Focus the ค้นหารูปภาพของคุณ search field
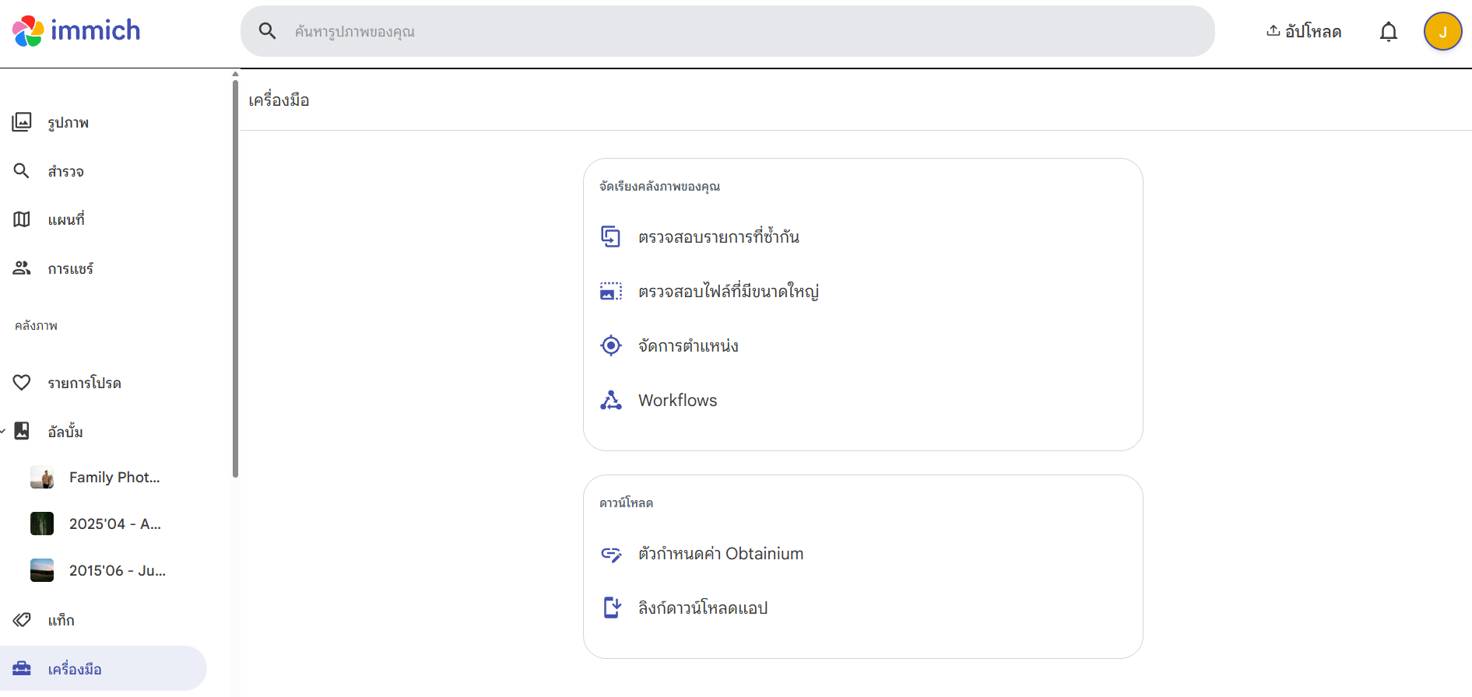The width and height of the screenshot is (1472, 697). [x=727, y=31]
